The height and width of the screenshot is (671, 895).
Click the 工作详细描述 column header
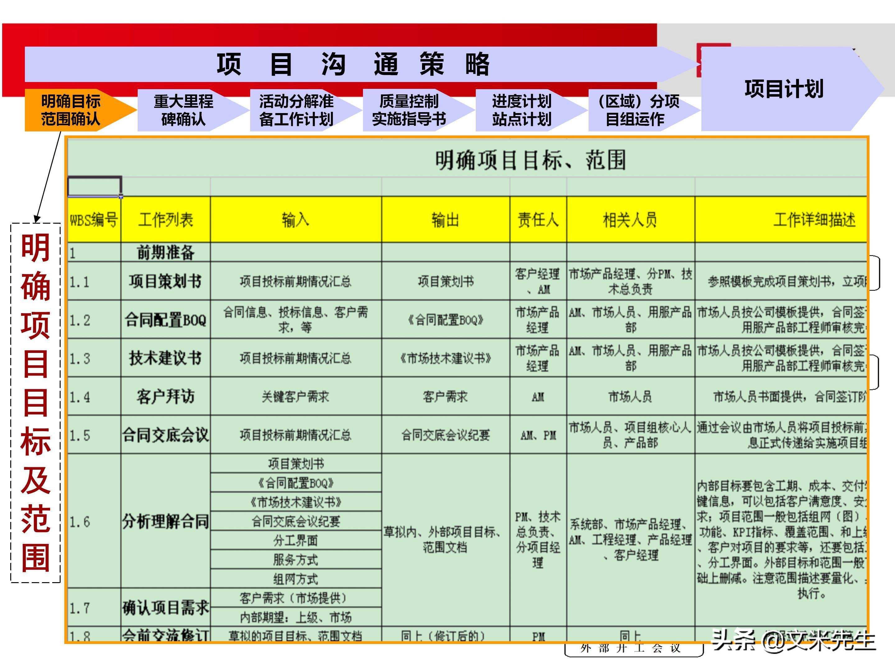point(781,220)
